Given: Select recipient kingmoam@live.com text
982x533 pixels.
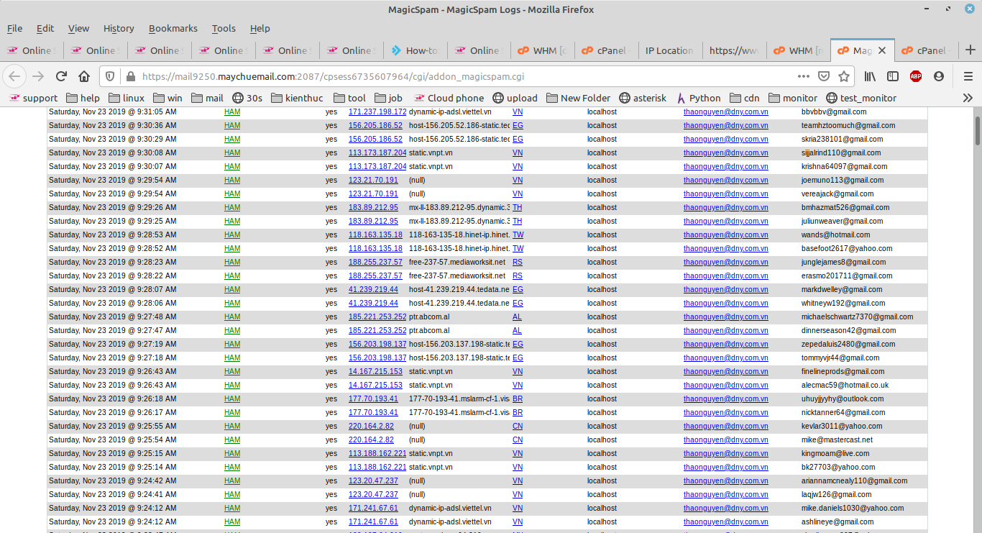Looking at the screenshot, I should tap(835, 453).
